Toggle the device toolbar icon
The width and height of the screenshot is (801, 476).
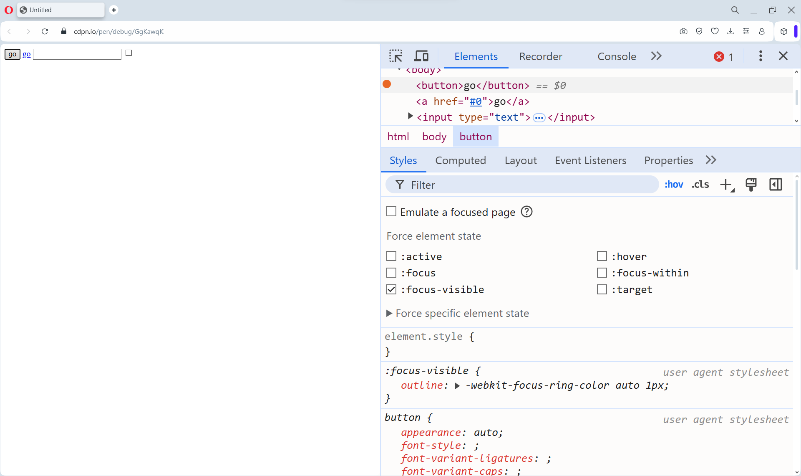click(x=421, y=56)
